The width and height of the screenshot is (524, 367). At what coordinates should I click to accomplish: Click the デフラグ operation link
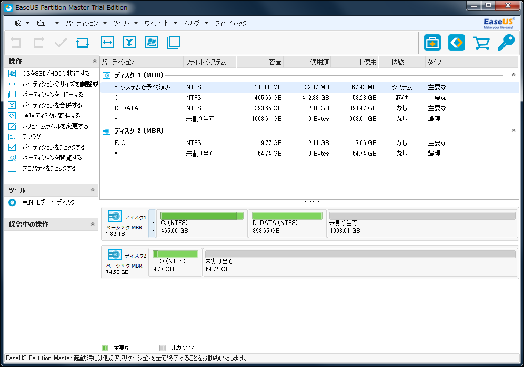pos(32,137)
